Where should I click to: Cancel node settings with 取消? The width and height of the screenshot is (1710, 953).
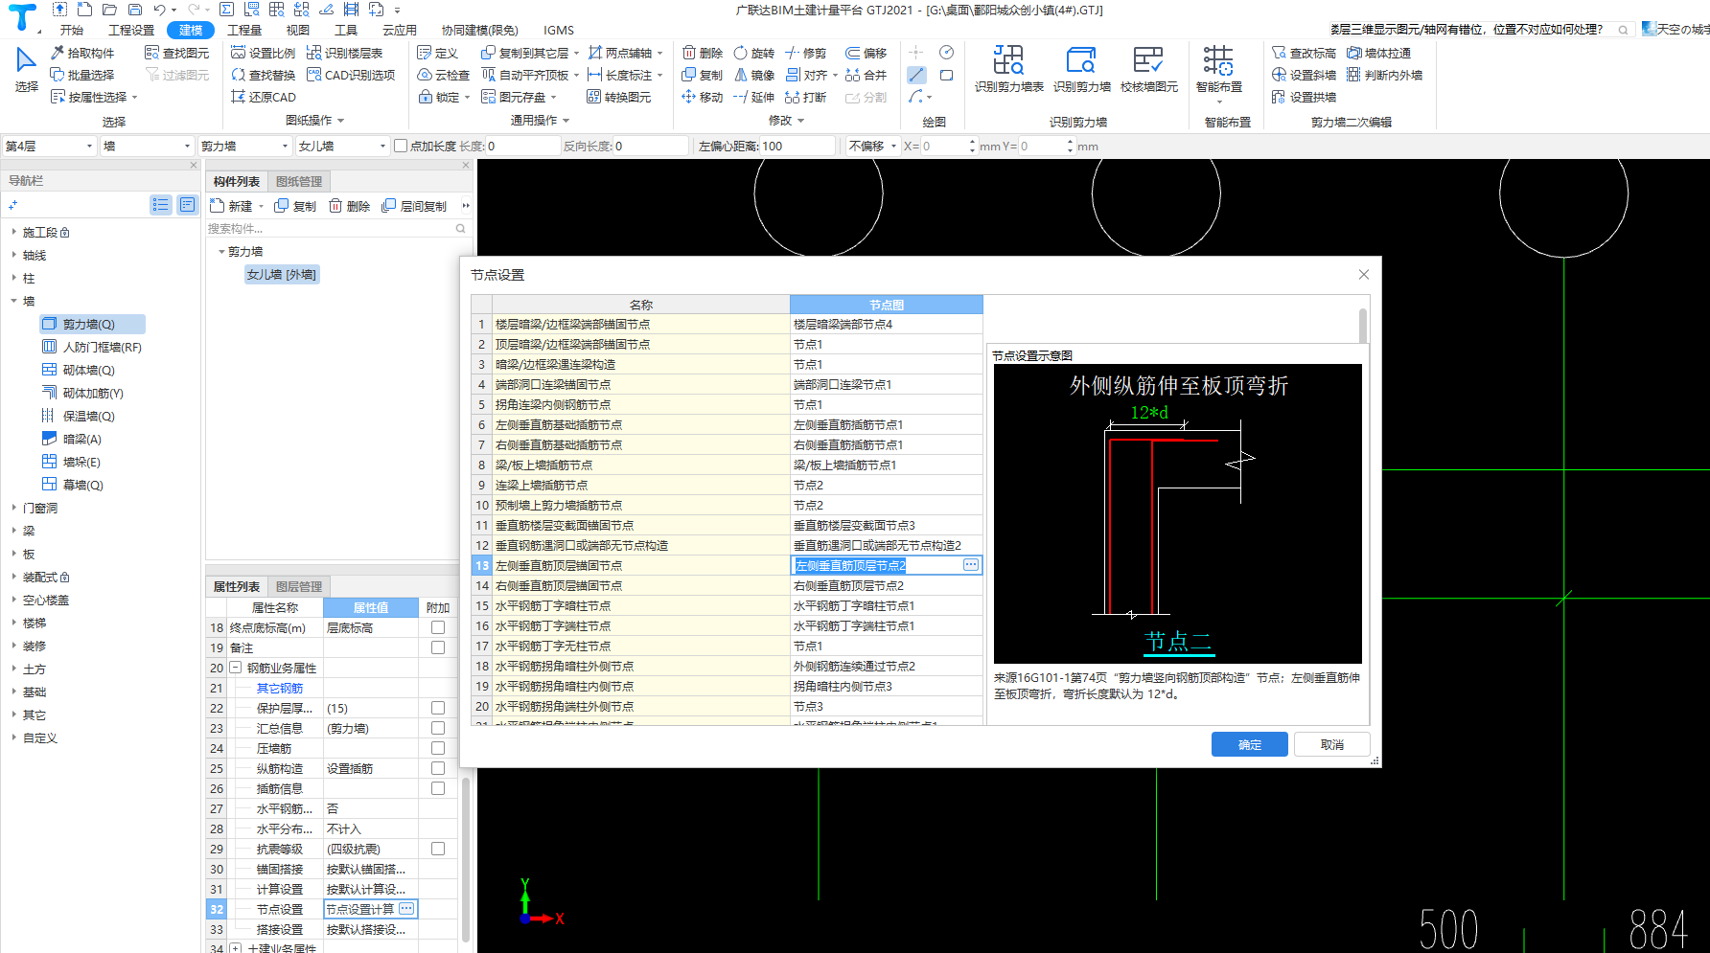tap(1332, 744)
